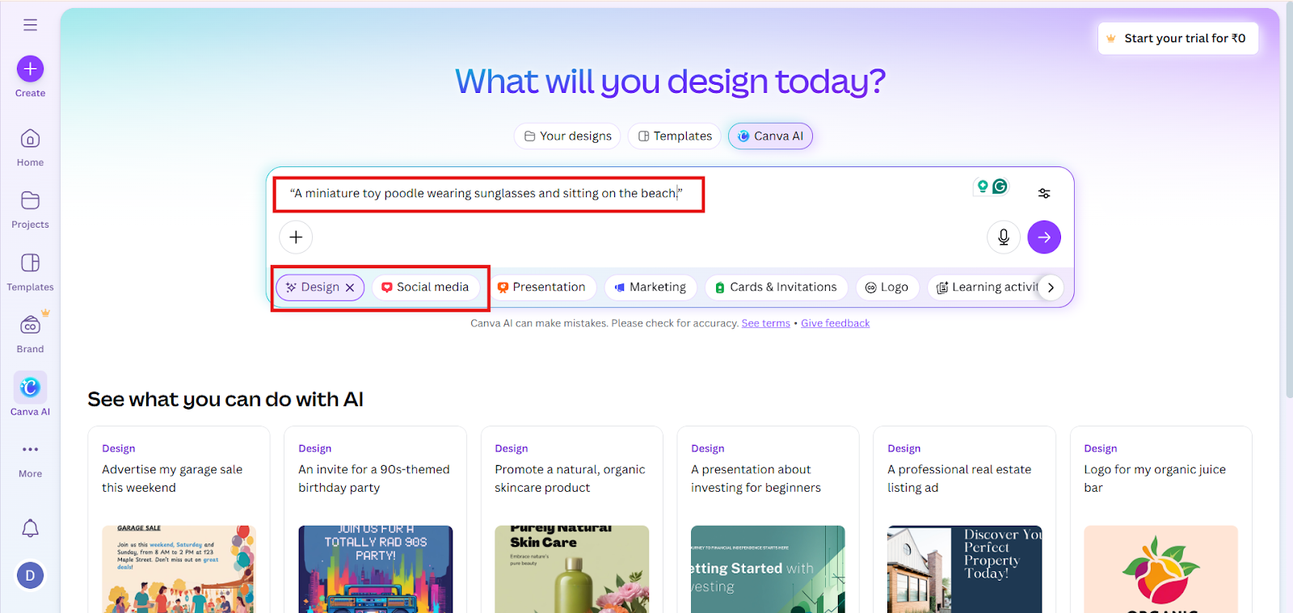Open Templates in the left sidebar
The width and height of the screenshot is (1293, 613).
30,272
